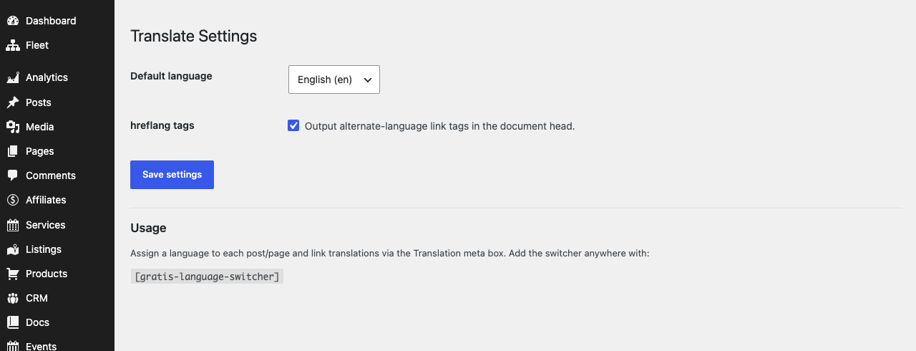The width and height of the screenshot is (916, 351).
Task: Click the Save settings button
Action: coord(172,175)
